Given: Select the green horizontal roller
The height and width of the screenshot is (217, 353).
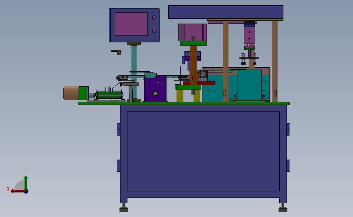Looking at the screenshot, I should pyautogui.click(x=110, y=95).
